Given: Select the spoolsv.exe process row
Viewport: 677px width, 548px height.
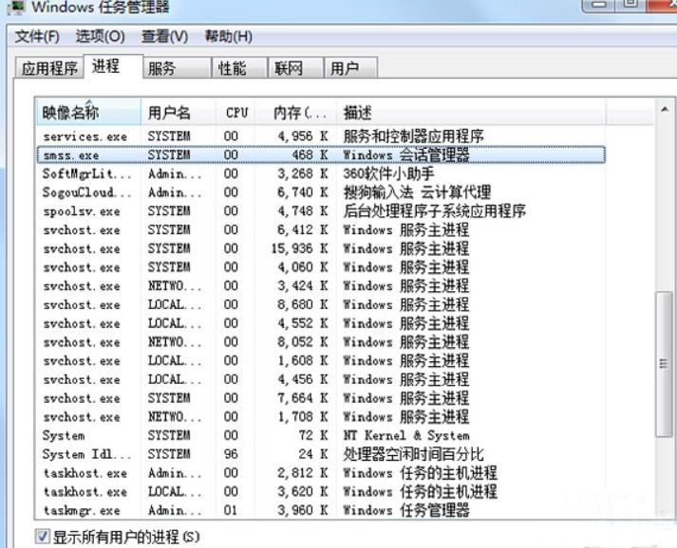Looking at the screenshot, I should tap(321, 211).
